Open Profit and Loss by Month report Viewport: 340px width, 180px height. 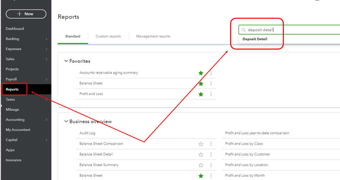(245, 176)
